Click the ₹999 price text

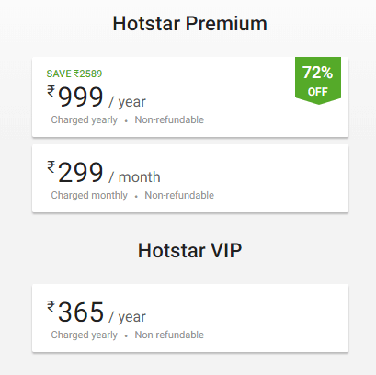click(x=75, y=97)
